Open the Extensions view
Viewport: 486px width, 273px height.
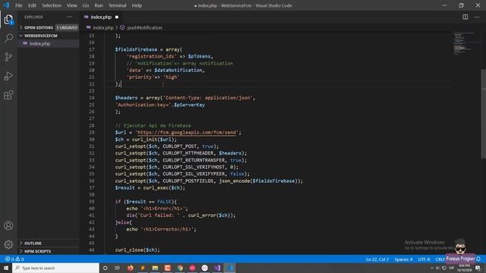click(x=8, y=95)
